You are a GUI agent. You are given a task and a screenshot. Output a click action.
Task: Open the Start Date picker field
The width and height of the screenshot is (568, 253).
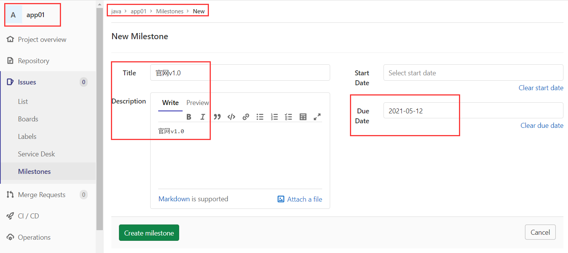pos(473,73)
